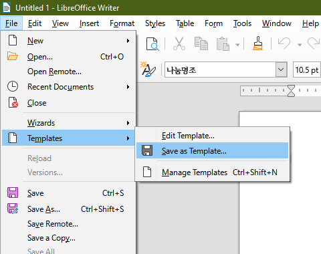Choose Save Remote... menu entry

point(68,224)
